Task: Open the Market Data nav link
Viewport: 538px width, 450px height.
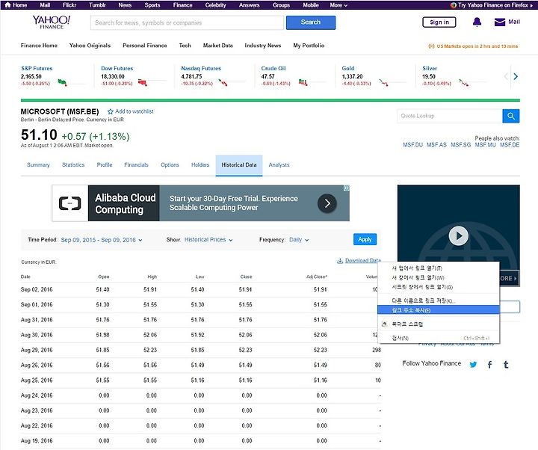Action: pyautogui.click(x=218, y=46)
